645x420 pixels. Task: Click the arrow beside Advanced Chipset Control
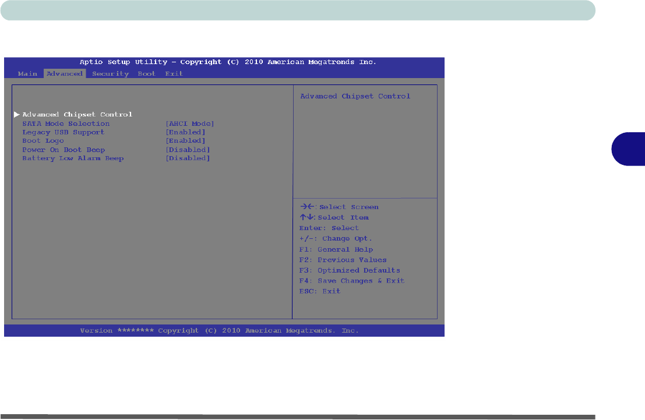pos(17,115)
